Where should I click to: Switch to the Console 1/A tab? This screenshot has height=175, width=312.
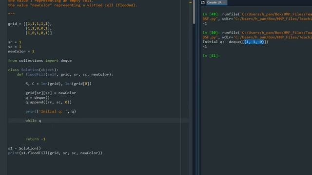[216, 2]
